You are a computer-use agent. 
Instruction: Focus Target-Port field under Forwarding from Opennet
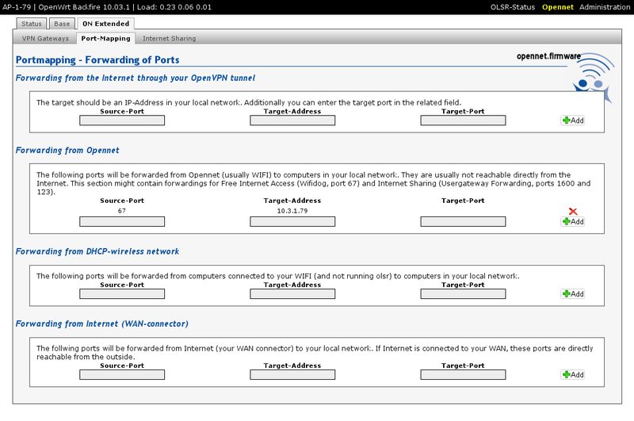pos(463,221)
